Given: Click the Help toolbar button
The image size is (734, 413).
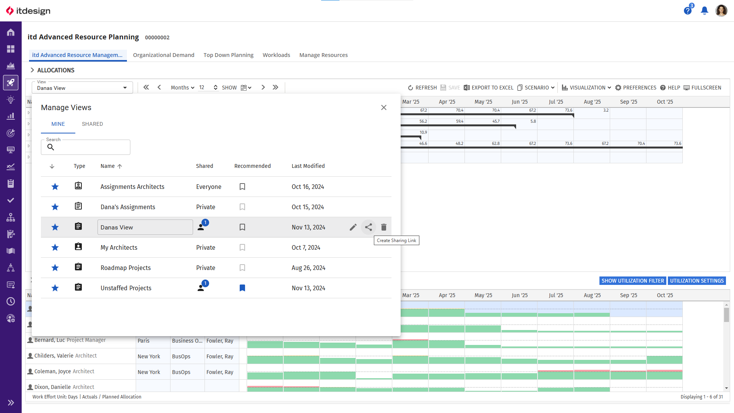Looking at the screenshot, I should (670, 88).
